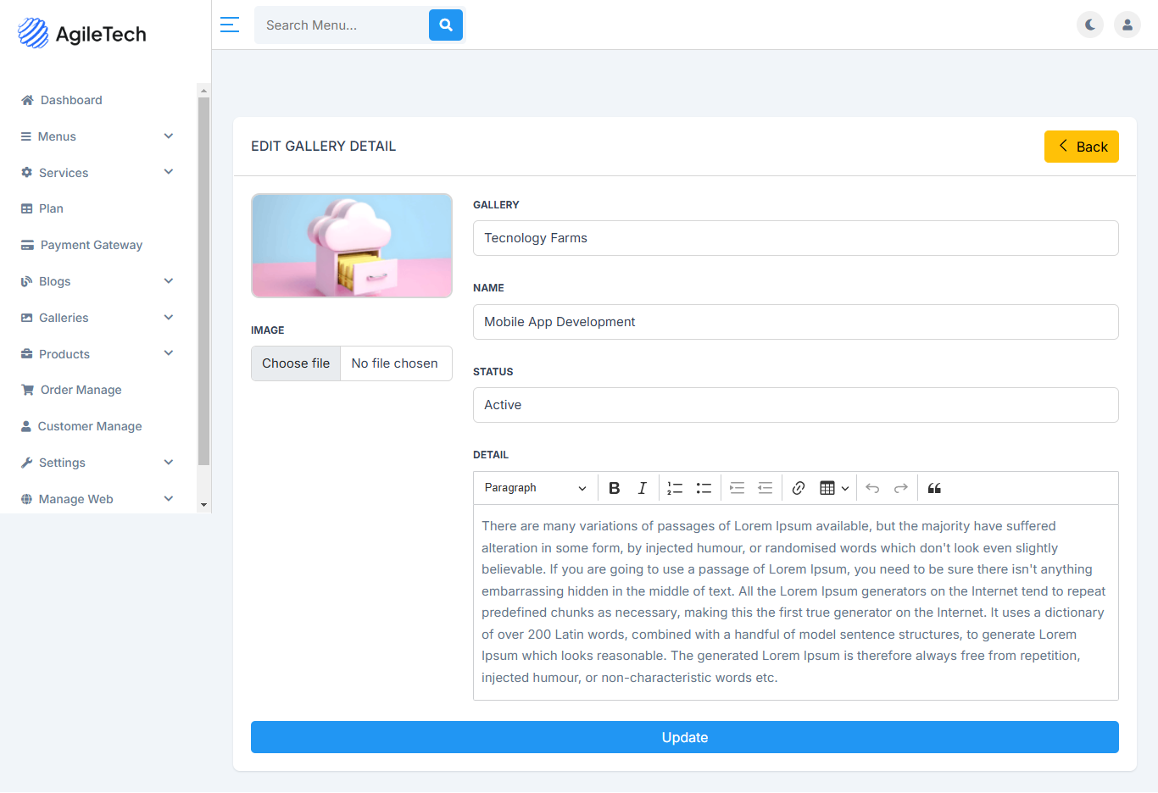
Task: Click the Manage Web globe icon
Action: [26, 499]
